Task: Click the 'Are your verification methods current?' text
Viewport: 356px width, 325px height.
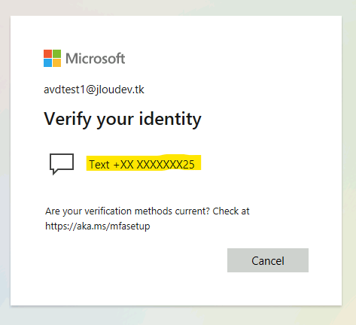Action: point(127,211)
